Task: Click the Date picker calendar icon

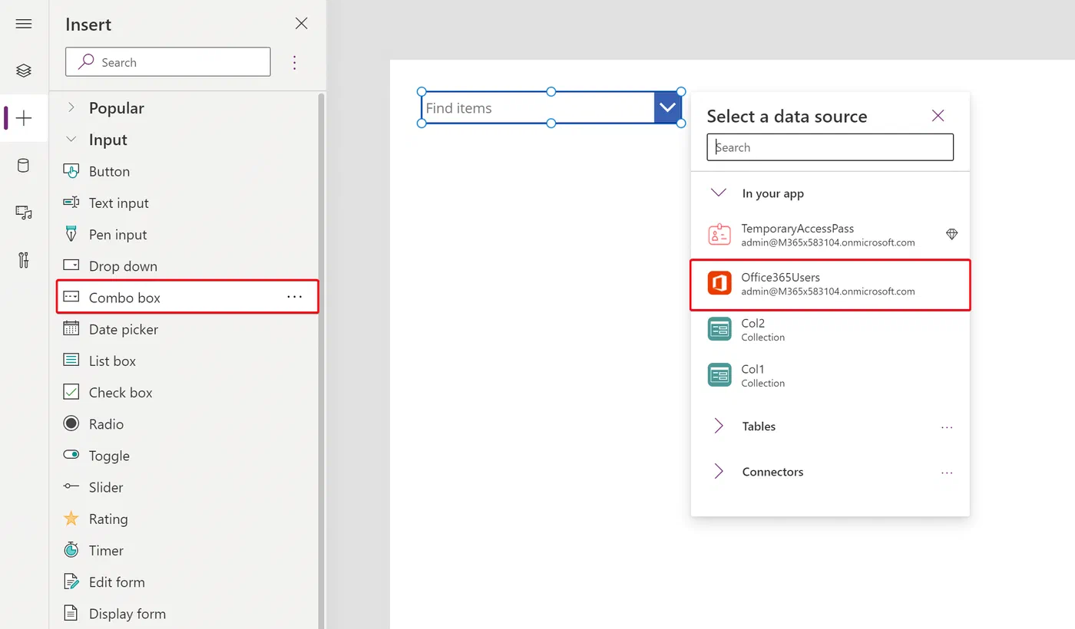Action: tap(71, 329)
